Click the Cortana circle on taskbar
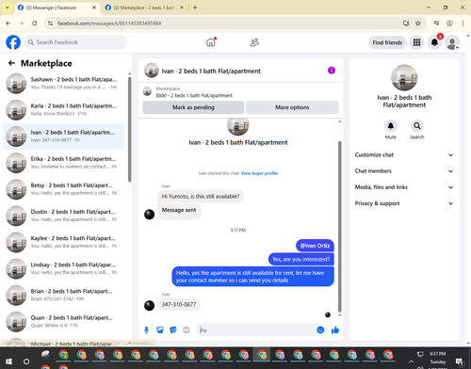471x369 pixels. (x=26, y=361)
